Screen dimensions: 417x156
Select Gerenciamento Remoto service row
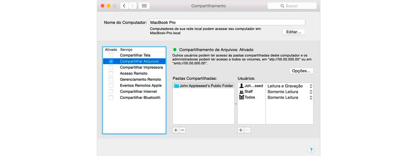134,80
